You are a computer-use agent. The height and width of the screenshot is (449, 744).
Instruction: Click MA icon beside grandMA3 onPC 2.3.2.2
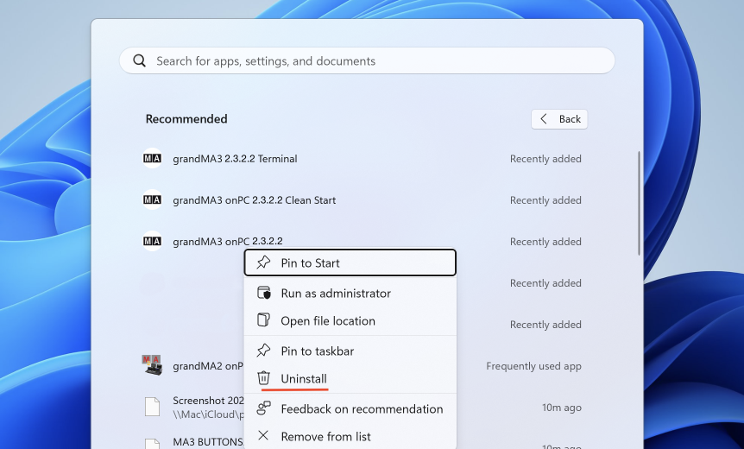tap(152, 241)
